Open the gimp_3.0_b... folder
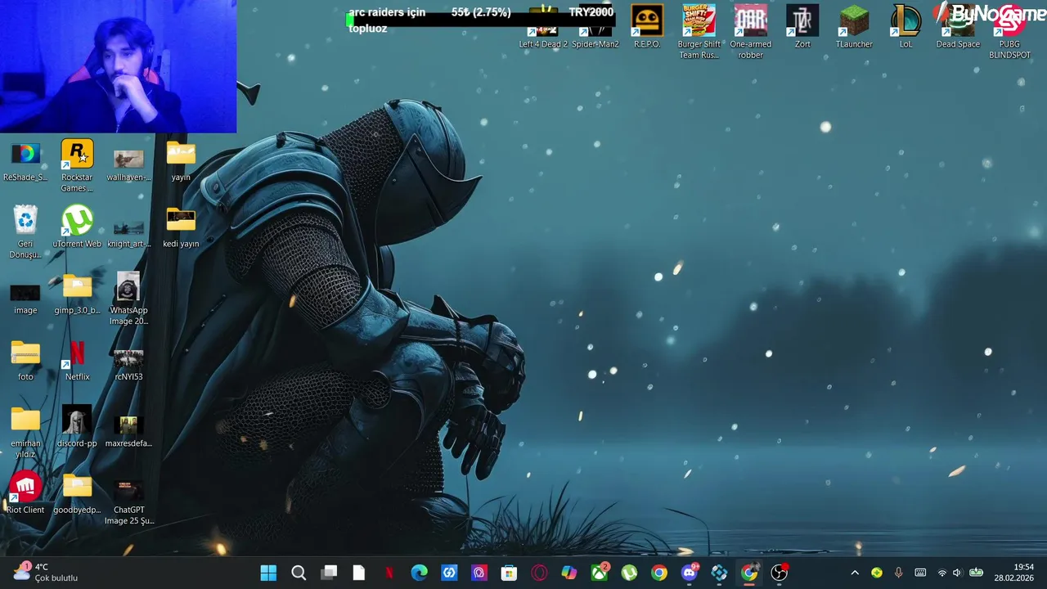The image size is (1047, 589). [77, 294]
